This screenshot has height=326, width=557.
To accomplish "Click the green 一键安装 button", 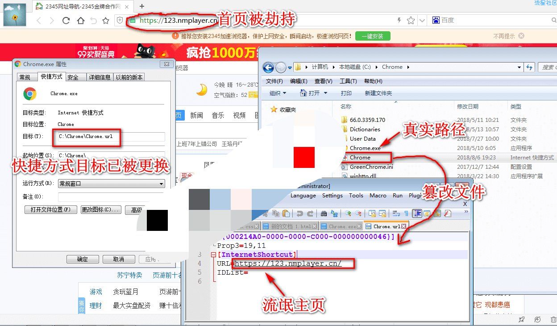I will pyautogui.click(x=372, y=36).
